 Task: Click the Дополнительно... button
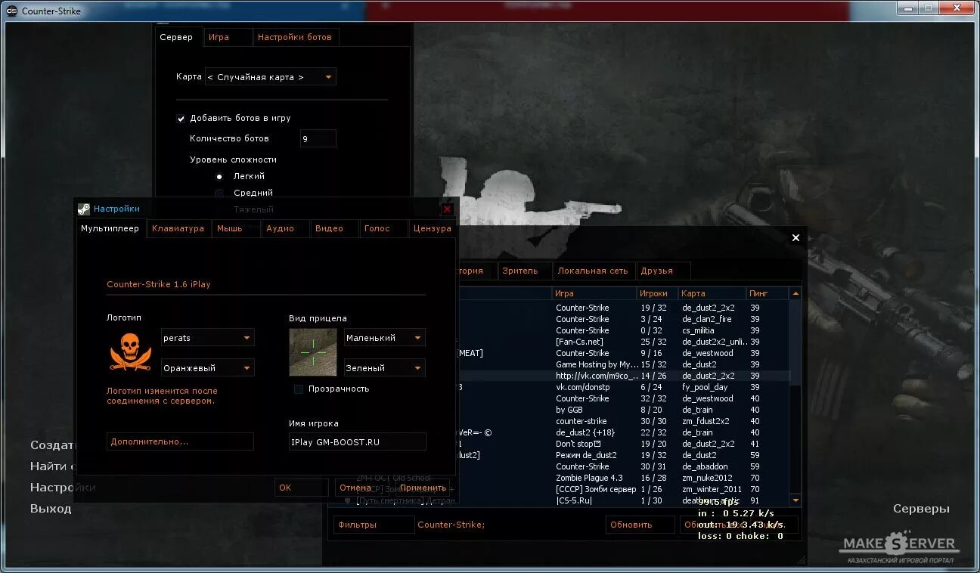tap(180, 441)
